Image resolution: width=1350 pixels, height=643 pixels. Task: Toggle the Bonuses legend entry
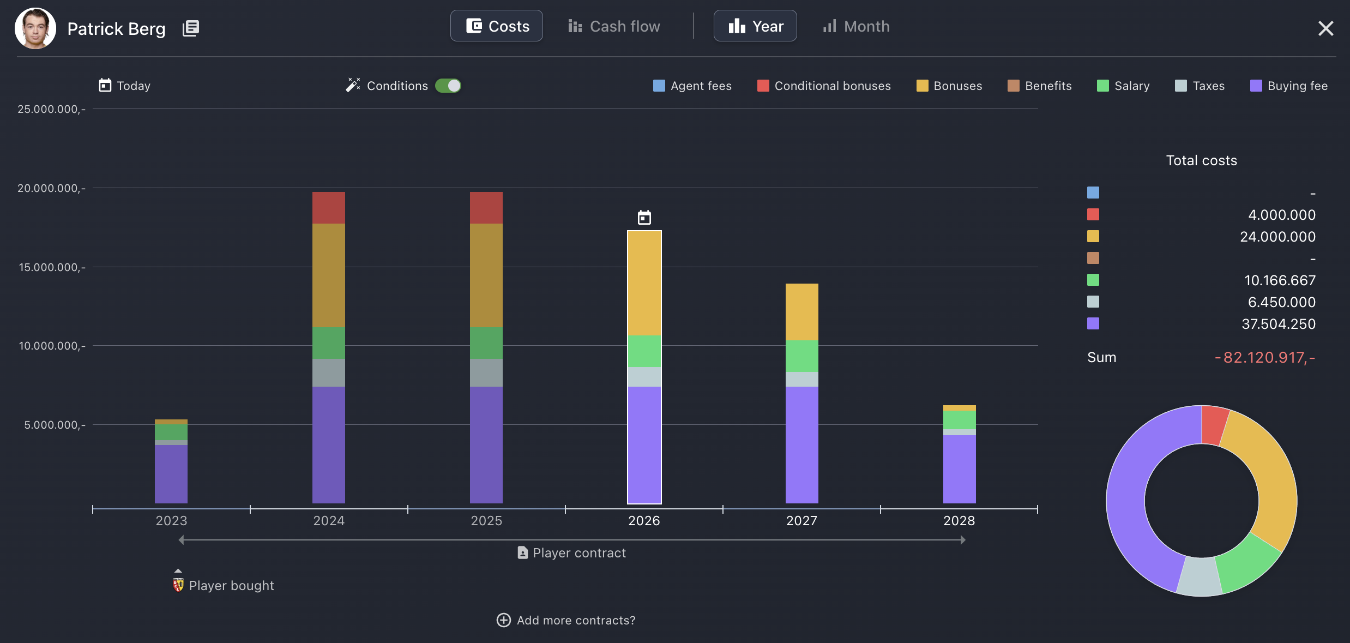tap(949, 86)
